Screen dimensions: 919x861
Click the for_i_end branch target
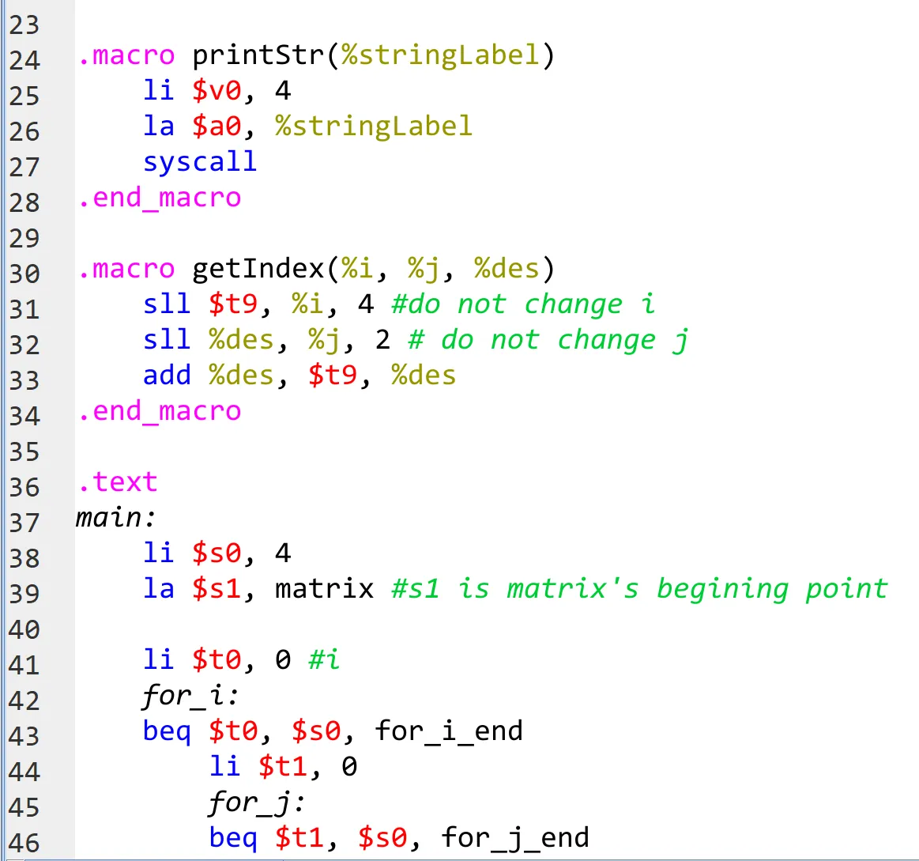(448, 731)
